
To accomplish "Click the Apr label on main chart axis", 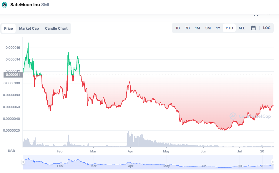I will coord(130,151).
